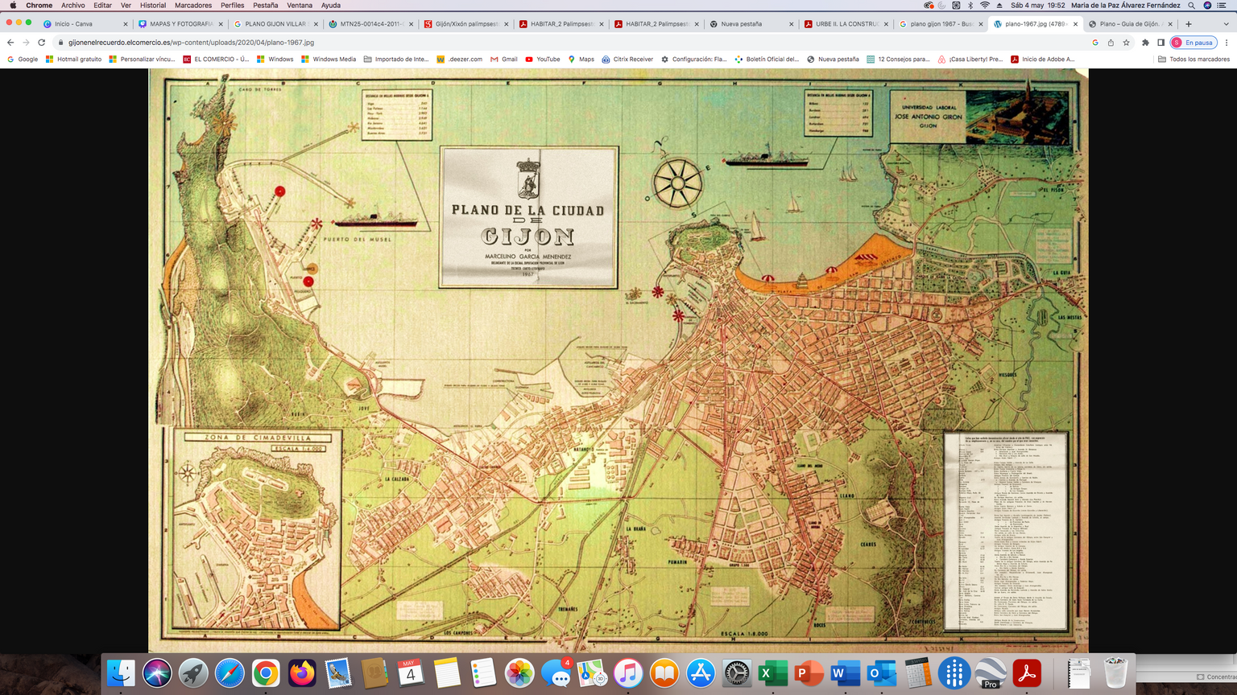Click the 'En pausa' profile button
Viewport: 1237px width, 695px height.
[x=1193, y=43]
